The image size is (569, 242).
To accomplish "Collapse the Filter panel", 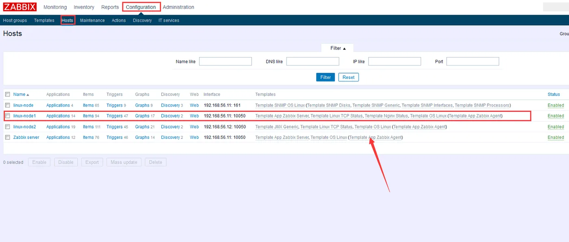I will coord(338,48).
